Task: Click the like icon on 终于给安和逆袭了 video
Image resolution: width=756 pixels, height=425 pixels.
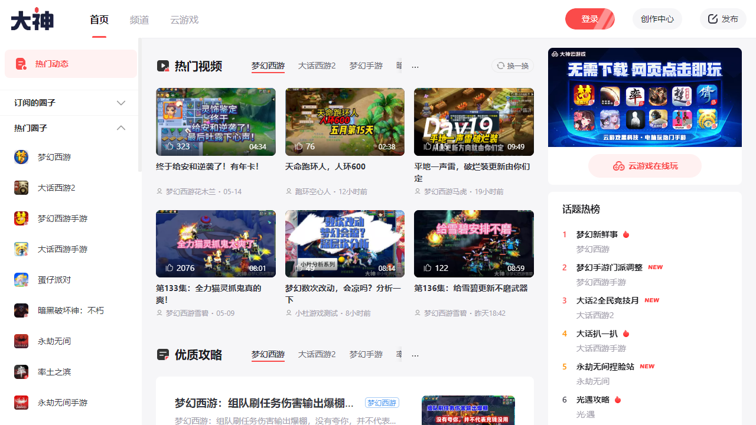Action: pos(170,146)
